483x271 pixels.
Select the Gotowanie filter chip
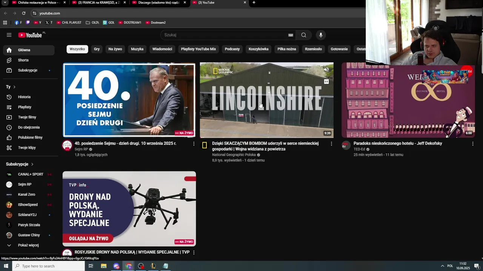[339, 49]
